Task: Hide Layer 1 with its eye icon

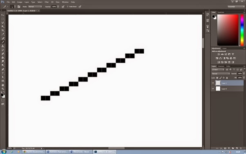Action: (213, 83)
